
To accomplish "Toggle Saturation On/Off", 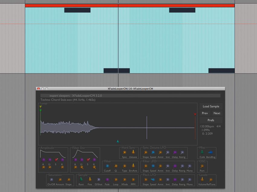I will point(52,179).
